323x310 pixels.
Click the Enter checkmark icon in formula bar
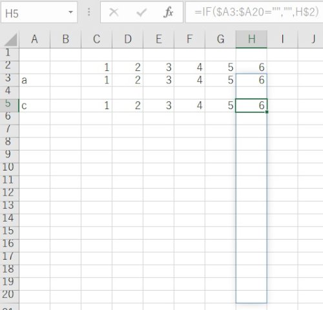click(141, 12)
